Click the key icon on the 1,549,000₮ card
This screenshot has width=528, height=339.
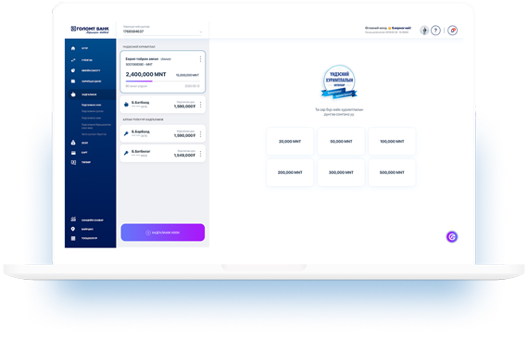[x=126, y=153]
